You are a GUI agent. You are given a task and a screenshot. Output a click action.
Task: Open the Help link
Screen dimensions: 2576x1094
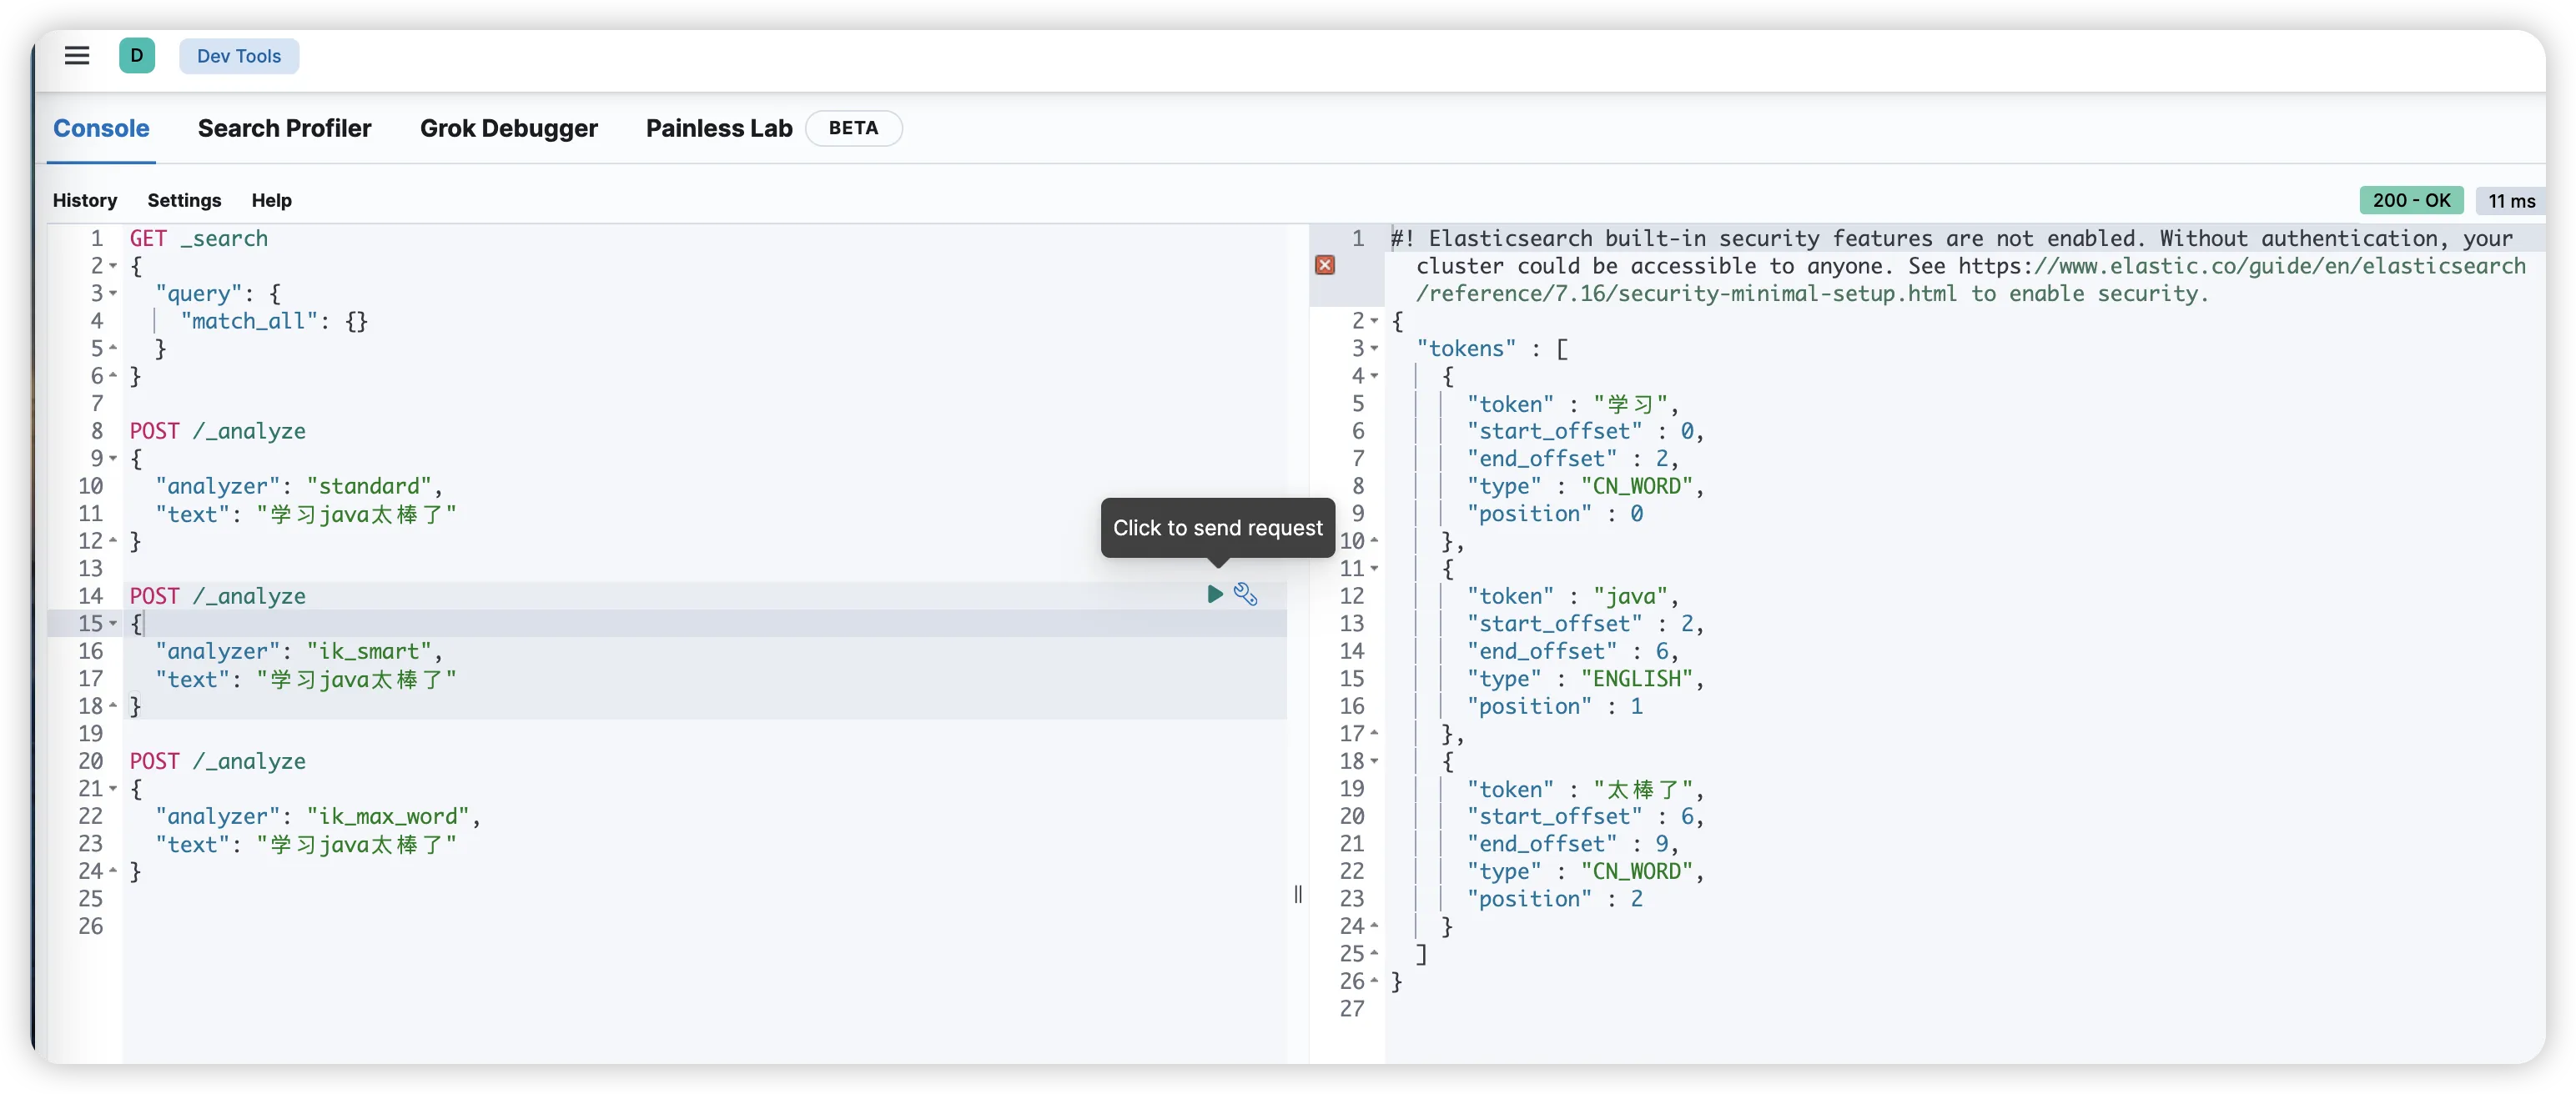271,200
